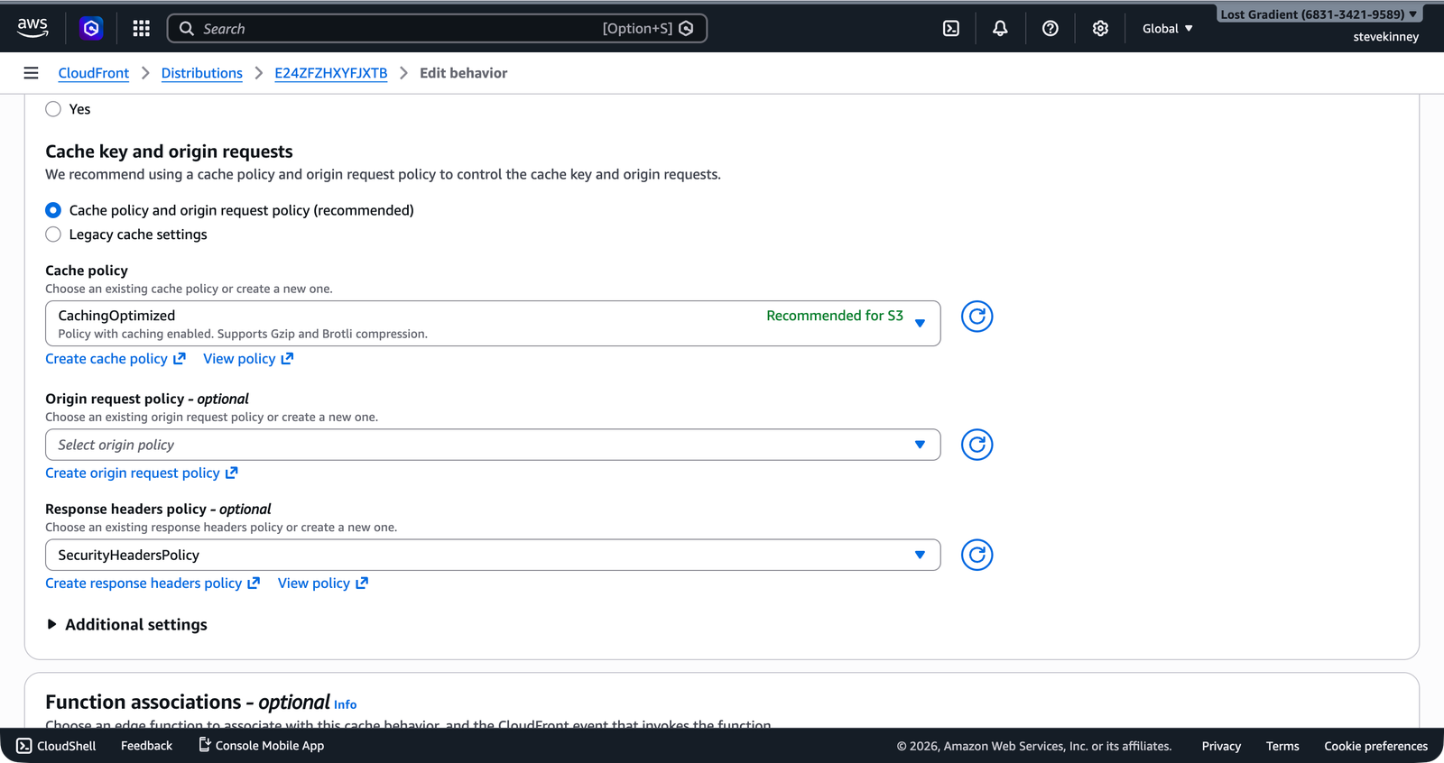Open the CachingOptimized cache policy dropdown
Screen dimensions: 1444x763
[x=493, y=324]
